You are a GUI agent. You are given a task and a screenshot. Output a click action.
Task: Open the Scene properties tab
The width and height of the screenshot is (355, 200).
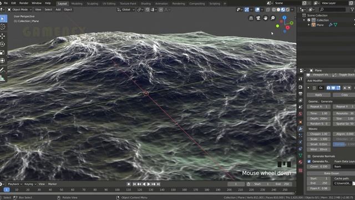pyautogui.click(x=301, y=107)
